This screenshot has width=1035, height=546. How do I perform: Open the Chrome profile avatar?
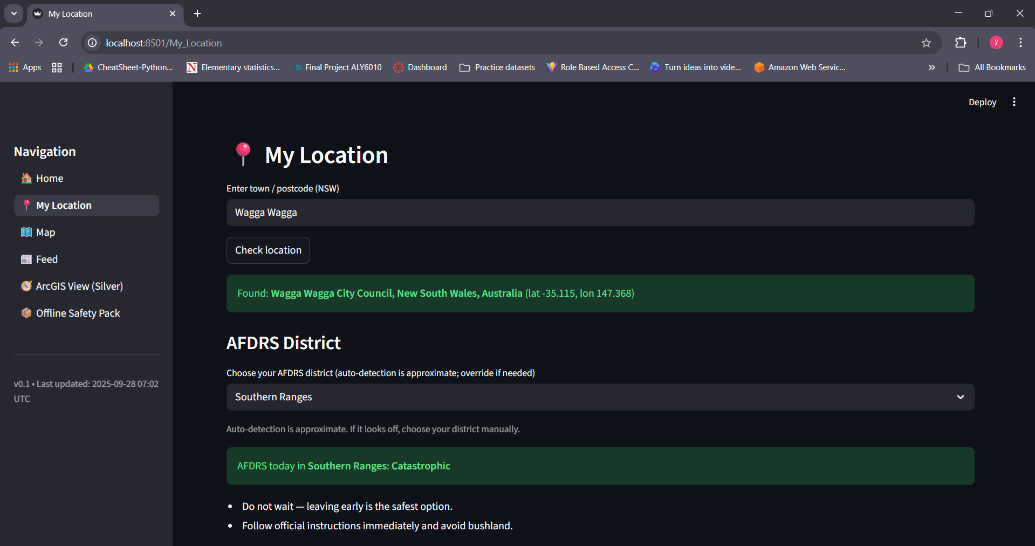(996, 43)
